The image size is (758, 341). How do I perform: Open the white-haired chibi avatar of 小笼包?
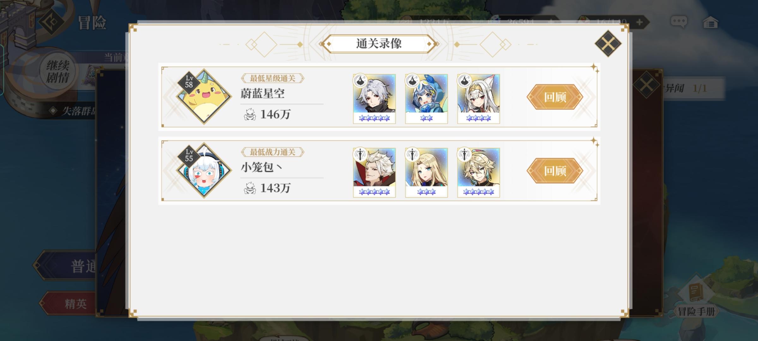click(204, 170)
